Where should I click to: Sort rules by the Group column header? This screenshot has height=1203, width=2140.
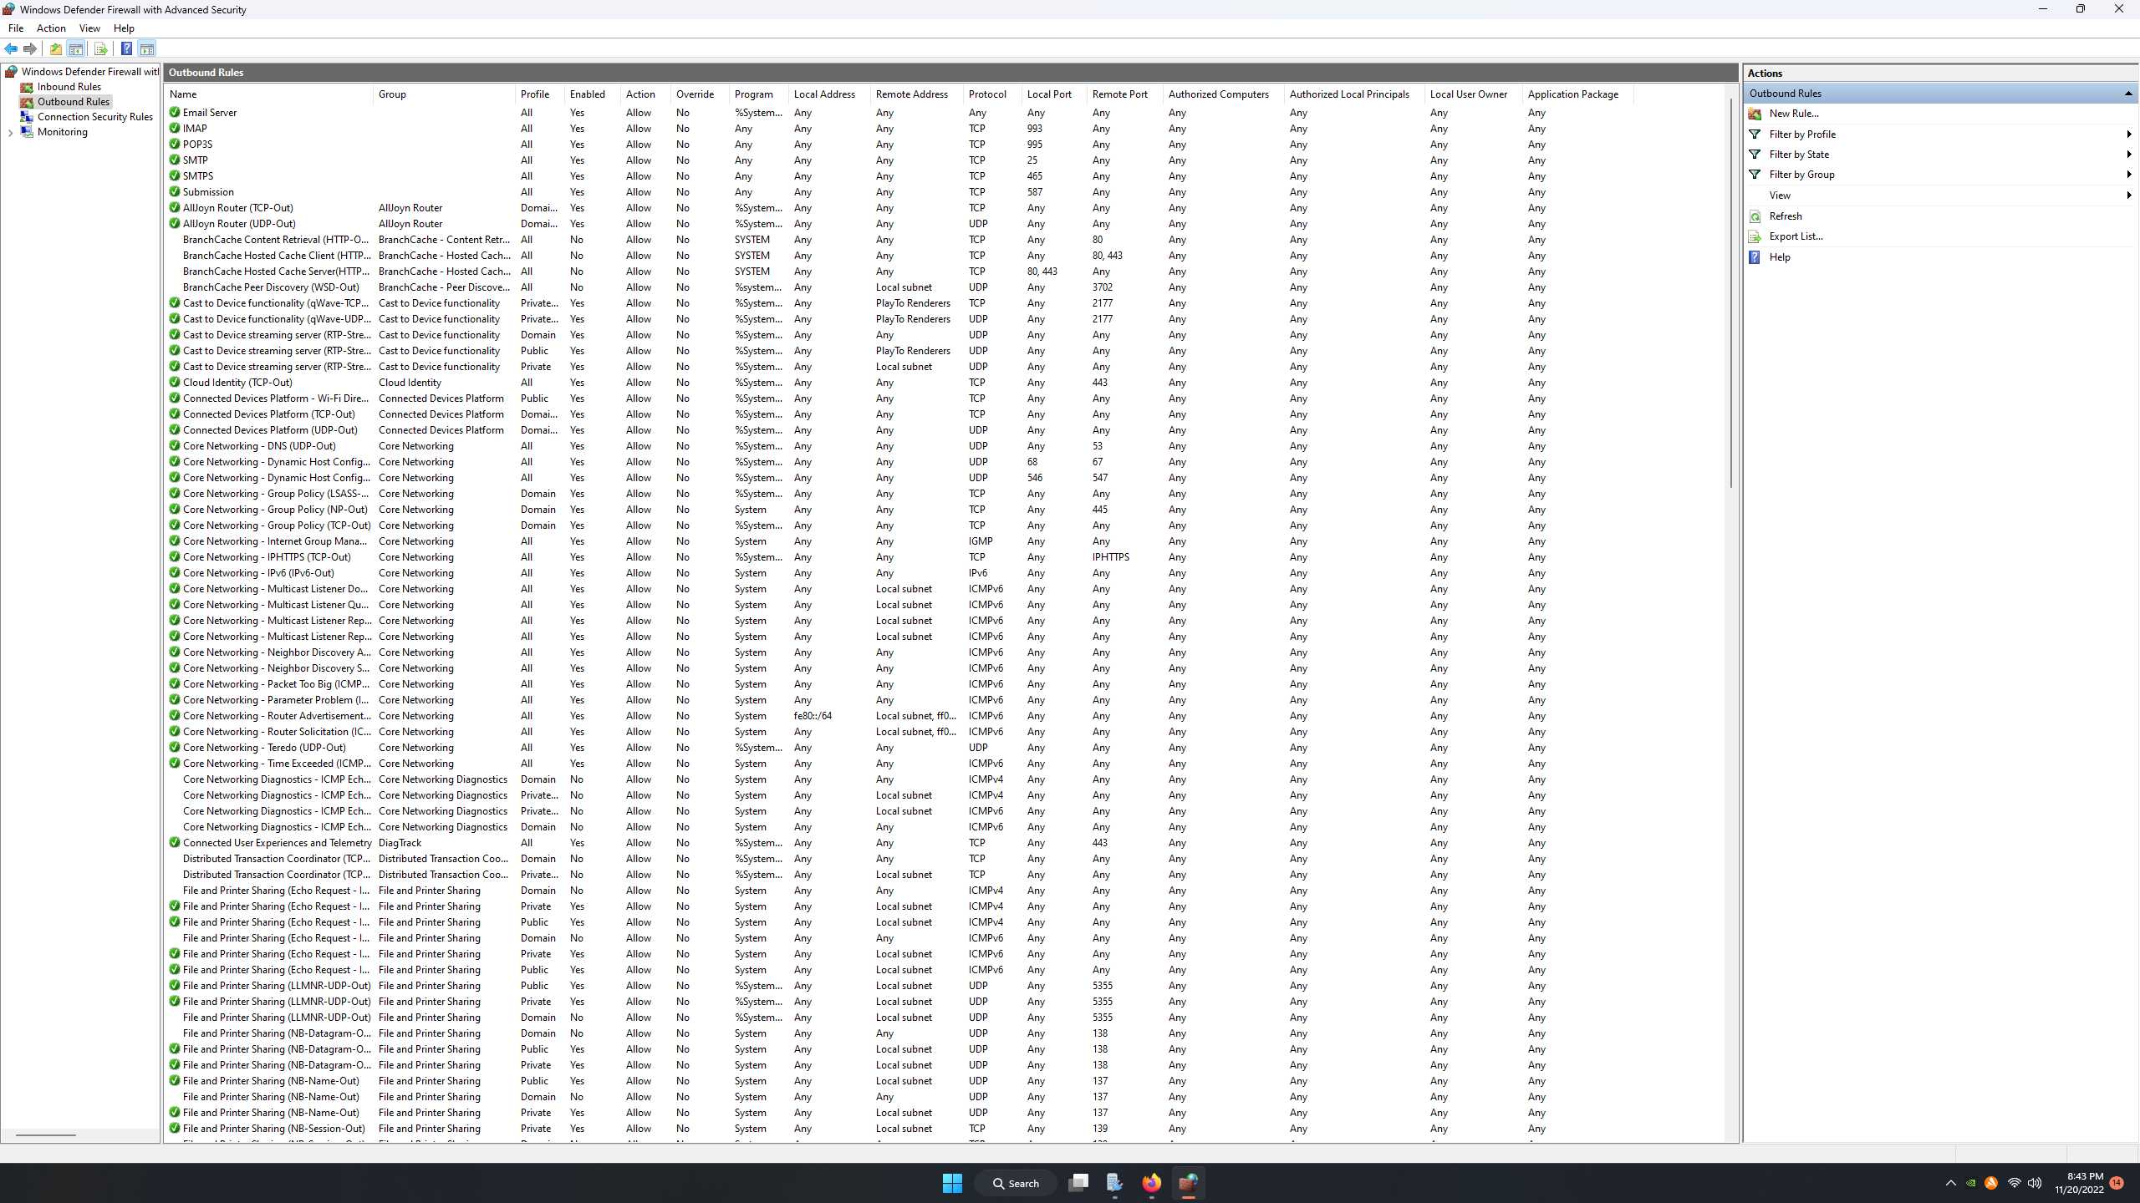point(444,94)
